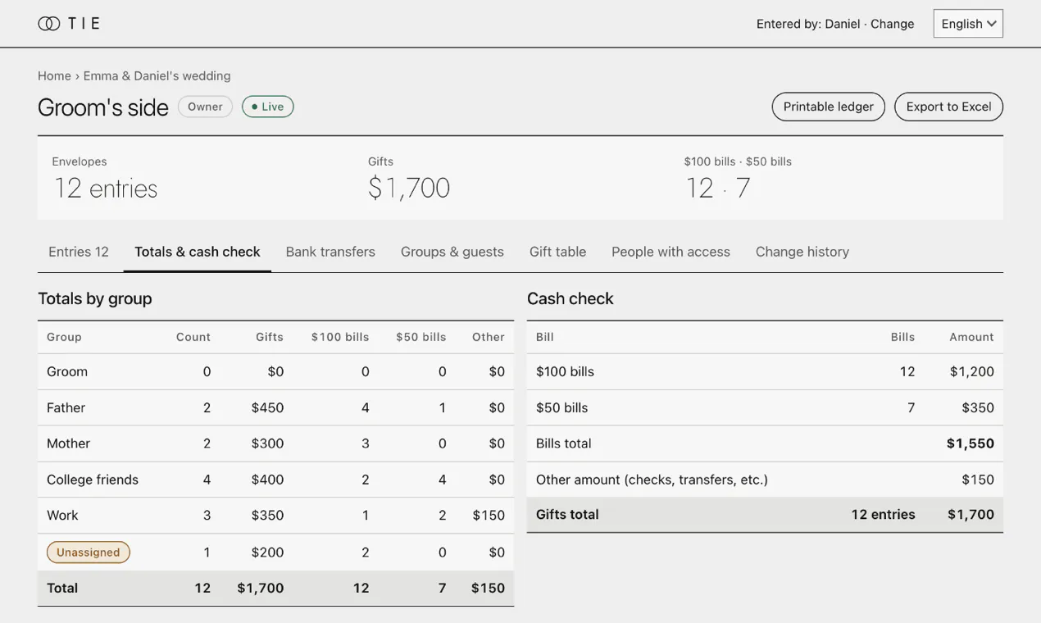Click the Unassigned group badge
This screenshot has height=623, width=1041.
(89, 553)
